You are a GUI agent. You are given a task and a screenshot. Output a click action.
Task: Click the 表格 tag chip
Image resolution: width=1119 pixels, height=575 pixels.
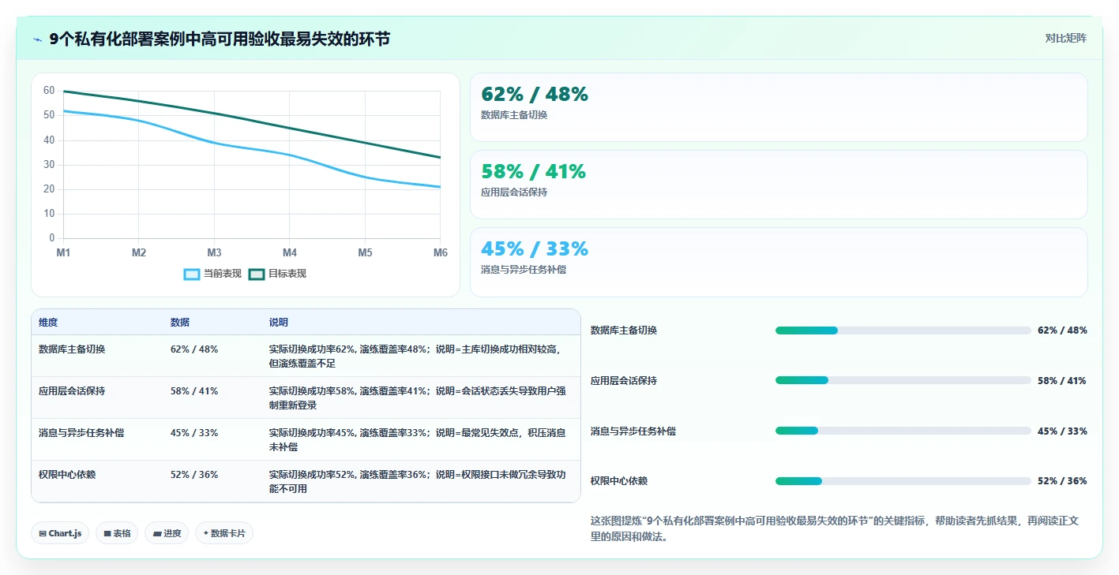117,533
